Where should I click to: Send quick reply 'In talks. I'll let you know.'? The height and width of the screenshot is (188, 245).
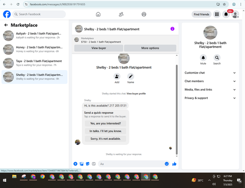point(105,131)
